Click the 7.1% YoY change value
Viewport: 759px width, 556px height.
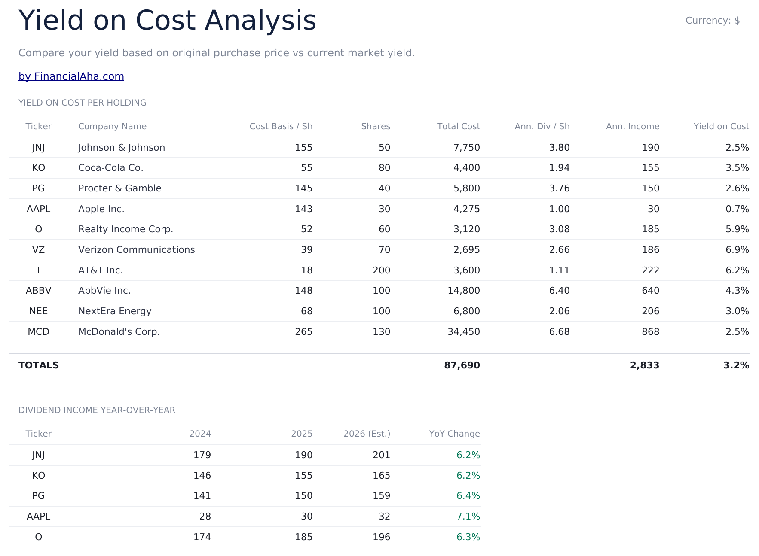[468, 517]
